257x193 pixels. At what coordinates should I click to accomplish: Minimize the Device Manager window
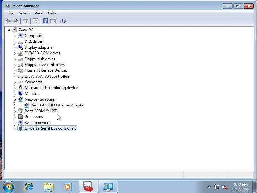coord(227,6)
